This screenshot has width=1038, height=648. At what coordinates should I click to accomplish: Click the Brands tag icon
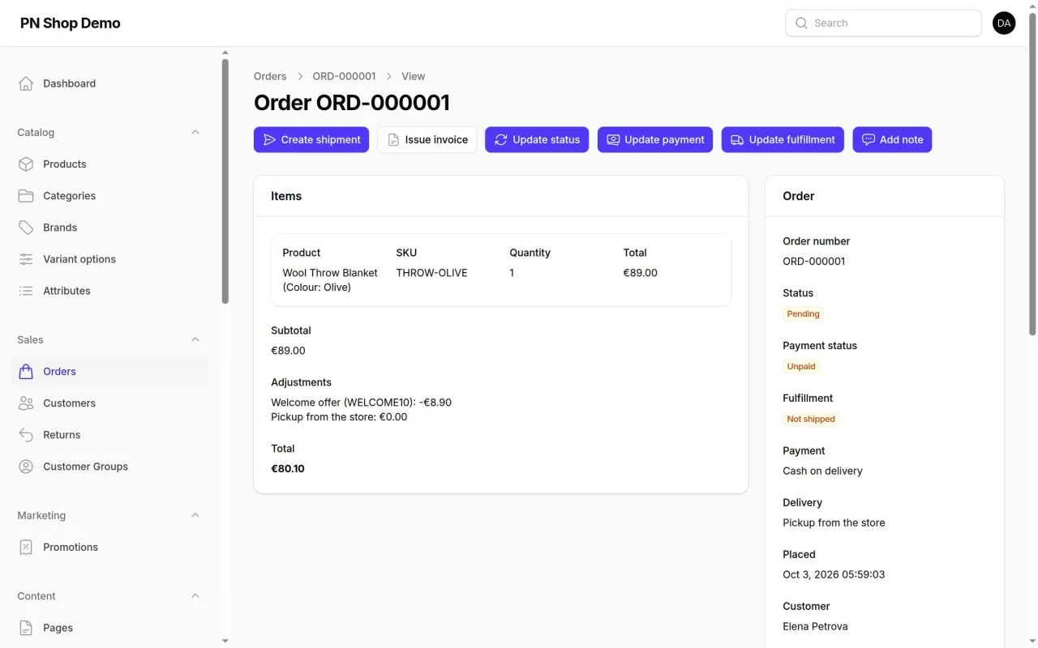[x=26, y=227]
